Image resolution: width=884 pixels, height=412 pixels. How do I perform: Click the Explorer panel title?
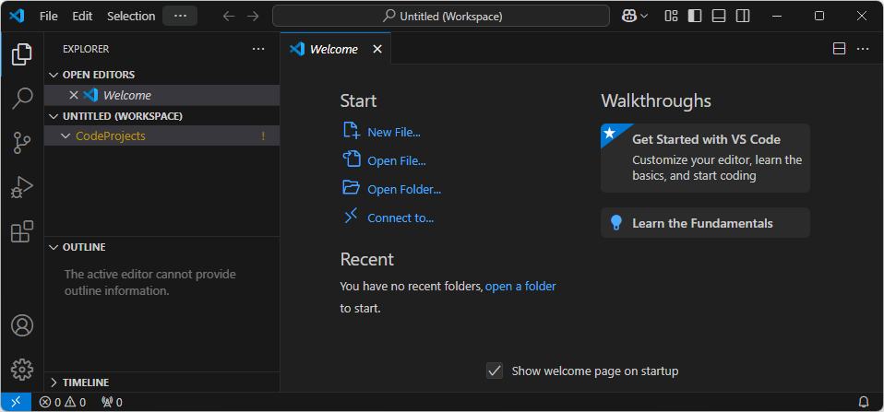(86, 49)
